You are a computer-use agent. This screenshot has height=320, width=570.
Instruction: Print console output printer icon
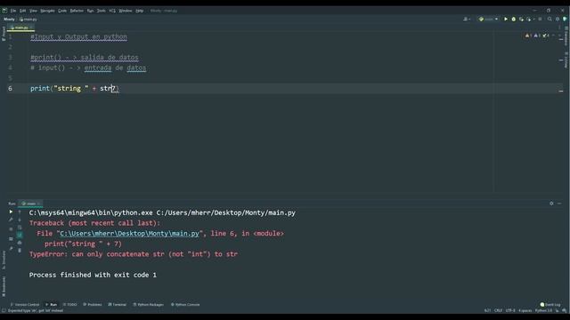pyautogui.click(x=20, y=243)
